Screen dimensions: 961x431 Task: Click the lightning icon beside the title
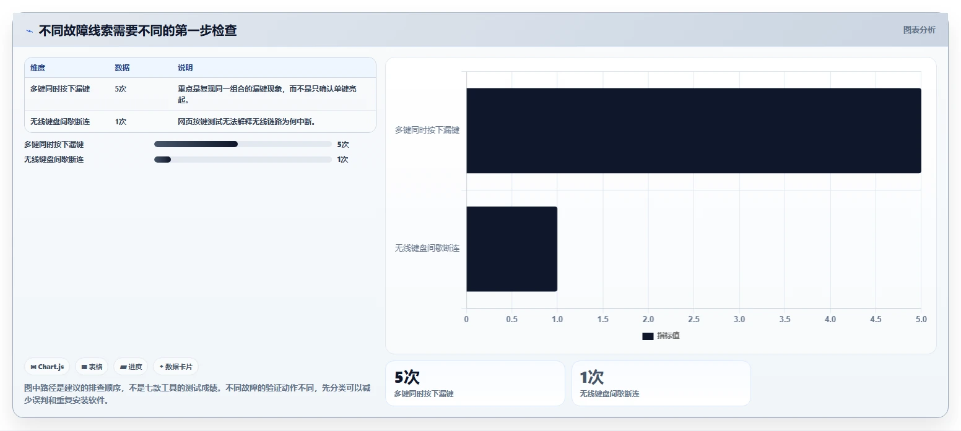point(29,31)
